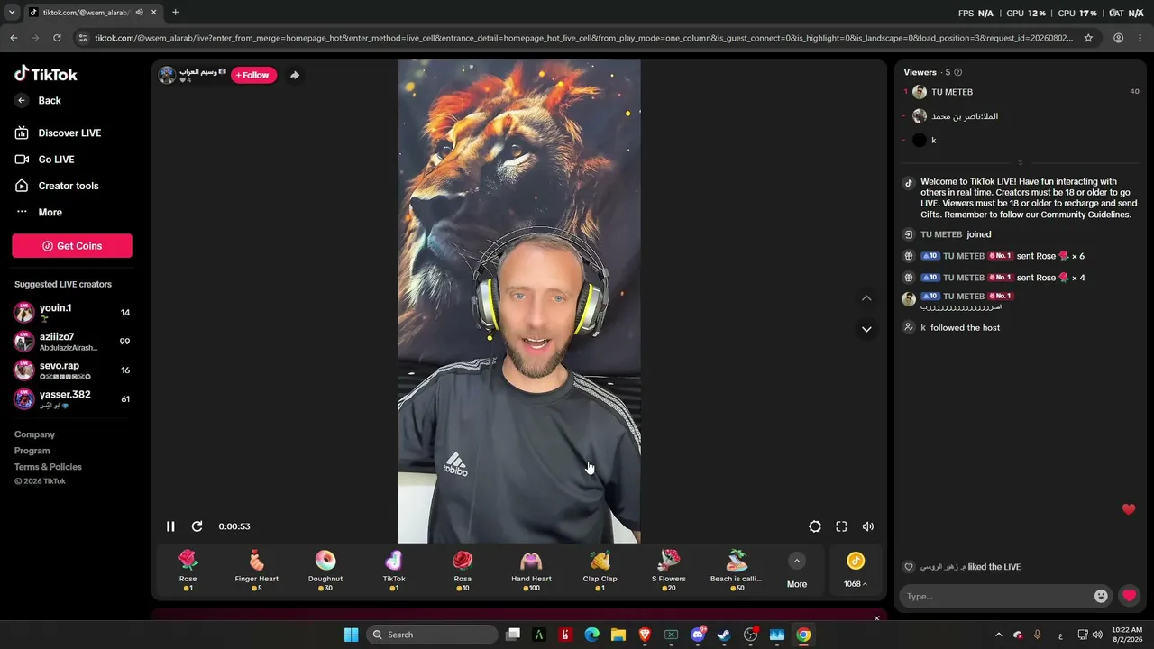The height and width of the screenshot is (649, 1154).
Task: Open Go LIVE
Action: pos(45,160)
